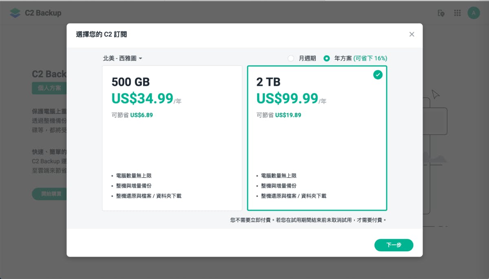
Task: Select the 年方案 yearly billing option
Action: point(326,58)
